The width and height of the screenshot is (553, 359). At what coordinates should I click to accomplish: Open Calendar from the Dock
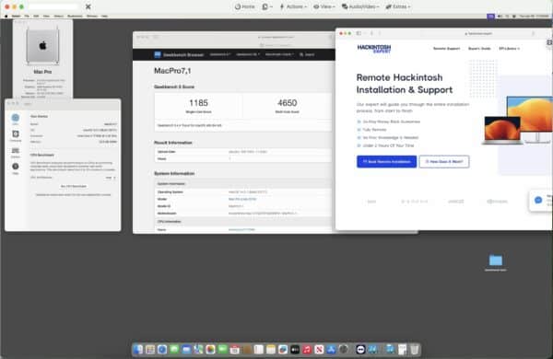tap(234, 349)
